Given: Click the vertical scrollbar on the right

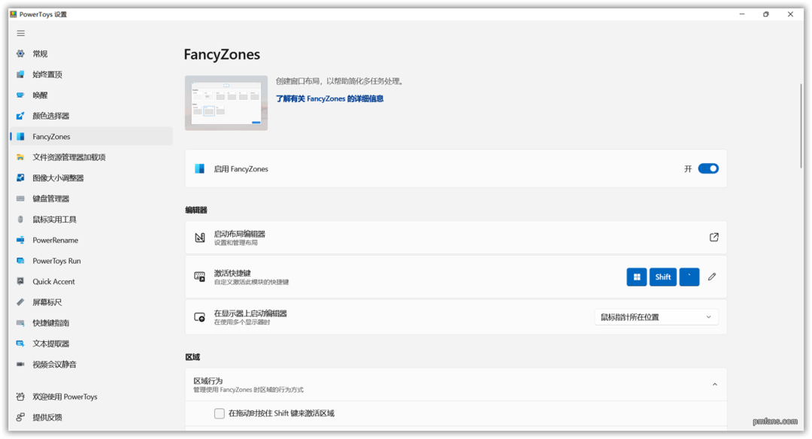Looking at the screenshot, I should click(801, 126).
